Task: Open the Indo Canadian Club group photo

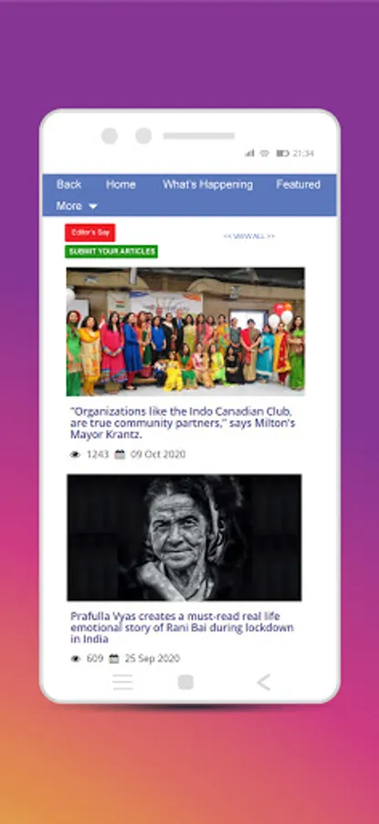Action: tap(185, 331)
